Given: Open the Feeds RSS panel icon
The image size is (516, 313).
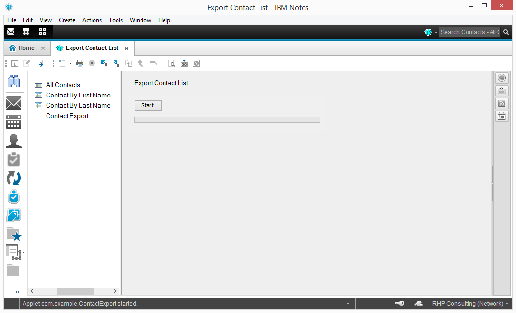Looking at the screenshot, I should [502, 103].
